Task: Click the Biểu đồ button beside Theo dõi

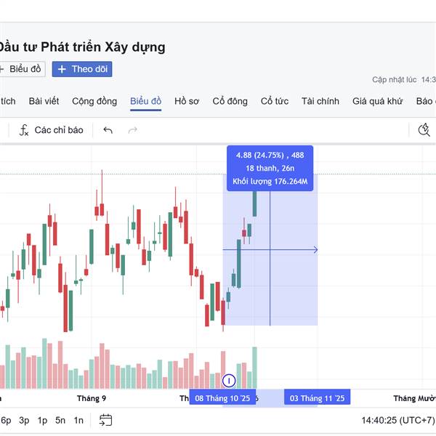Action: (x=23, y=69)
